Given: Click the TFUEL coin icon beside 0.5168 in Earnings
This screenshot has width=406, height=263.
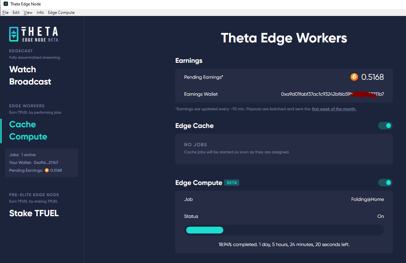Looking at the screenshot, I should (x=354, y=77).
